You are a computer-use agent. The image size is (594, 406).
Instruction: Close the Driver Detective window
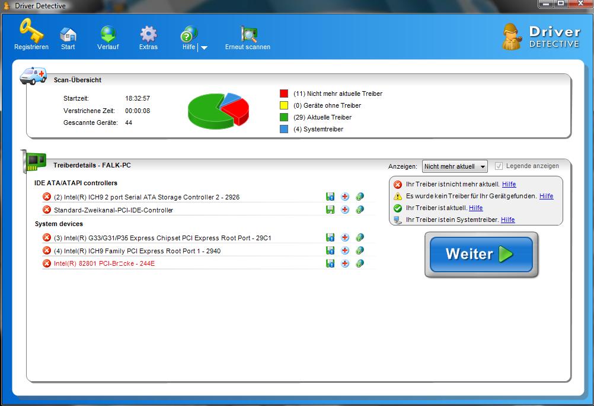[x=580, y=4]
